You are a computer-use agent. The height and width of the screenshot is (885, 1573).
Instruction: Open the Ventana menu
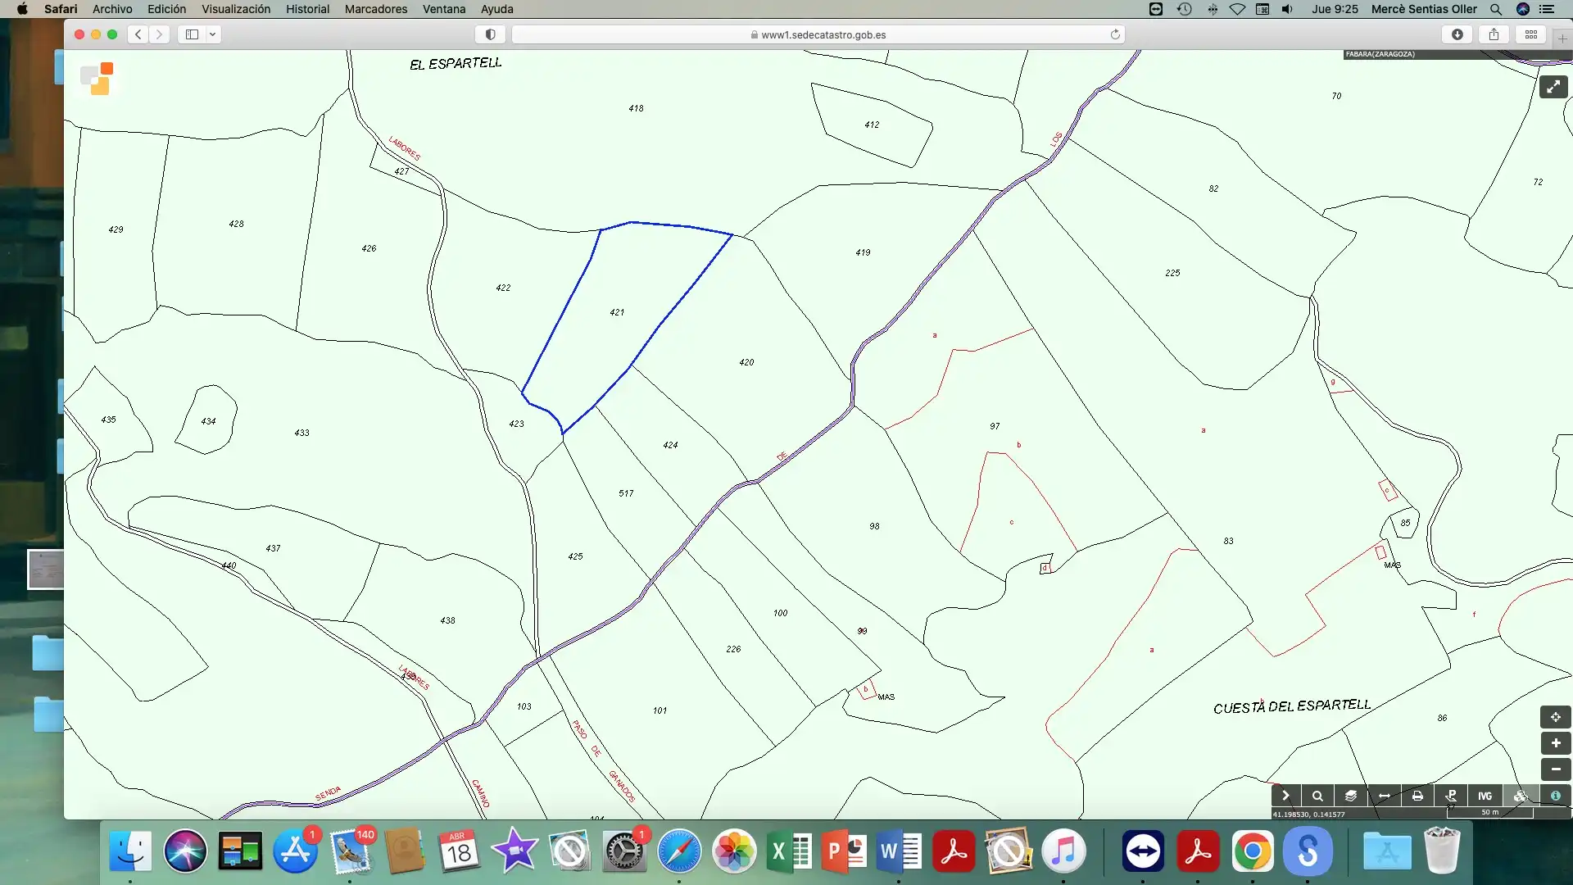444,9
